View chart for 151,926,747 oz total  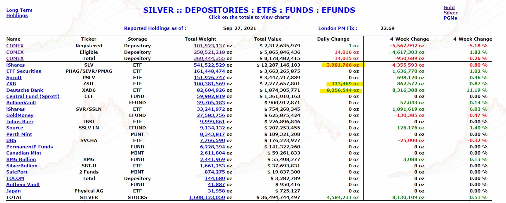tap(209, 78)
